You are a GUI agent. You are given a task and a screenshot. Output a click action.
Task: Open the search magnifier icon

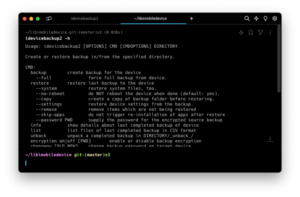coord(247,18)
